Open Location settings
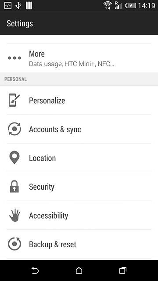This screenshot has height=281, width=158. (79, 158)
